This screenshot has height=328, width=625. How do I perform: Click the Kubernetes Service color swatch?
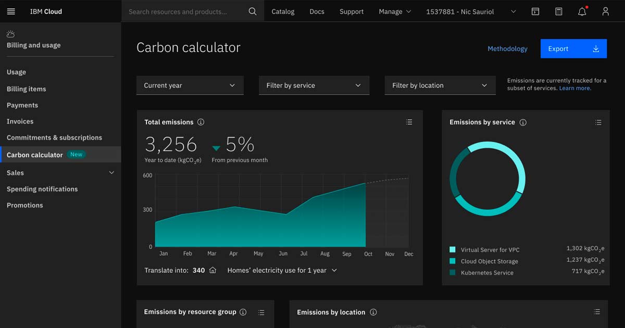(x=452, y=272)
